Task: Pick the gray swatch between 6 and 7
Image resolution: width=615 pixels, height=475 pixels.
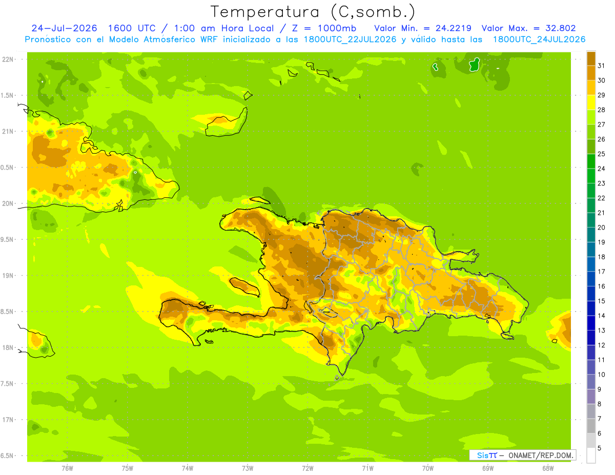Action: tap(591, 426)
